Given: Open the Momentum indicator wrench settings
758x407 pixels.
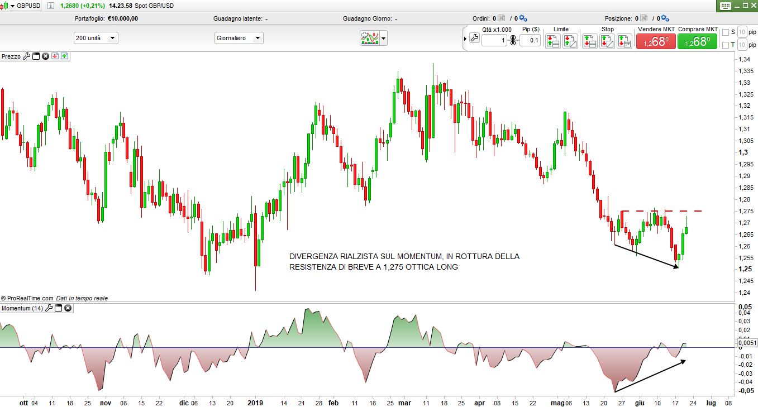Looking at the screenshot, I should coord(49,308).
